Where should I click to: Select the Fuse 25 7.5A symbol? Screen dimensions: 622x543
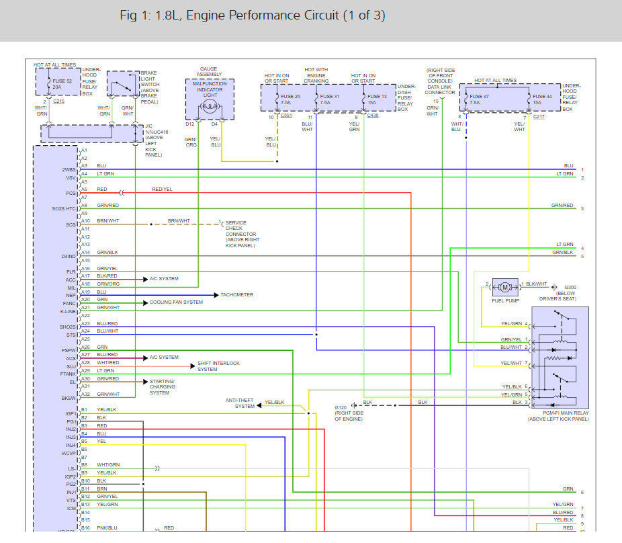[x=277, y=100]
